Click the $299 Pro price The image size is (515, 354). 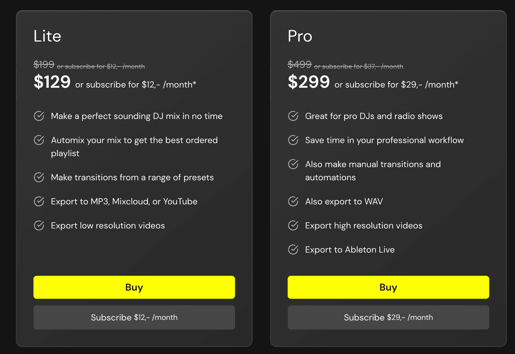pyautogui.click(x=309, y=82)
